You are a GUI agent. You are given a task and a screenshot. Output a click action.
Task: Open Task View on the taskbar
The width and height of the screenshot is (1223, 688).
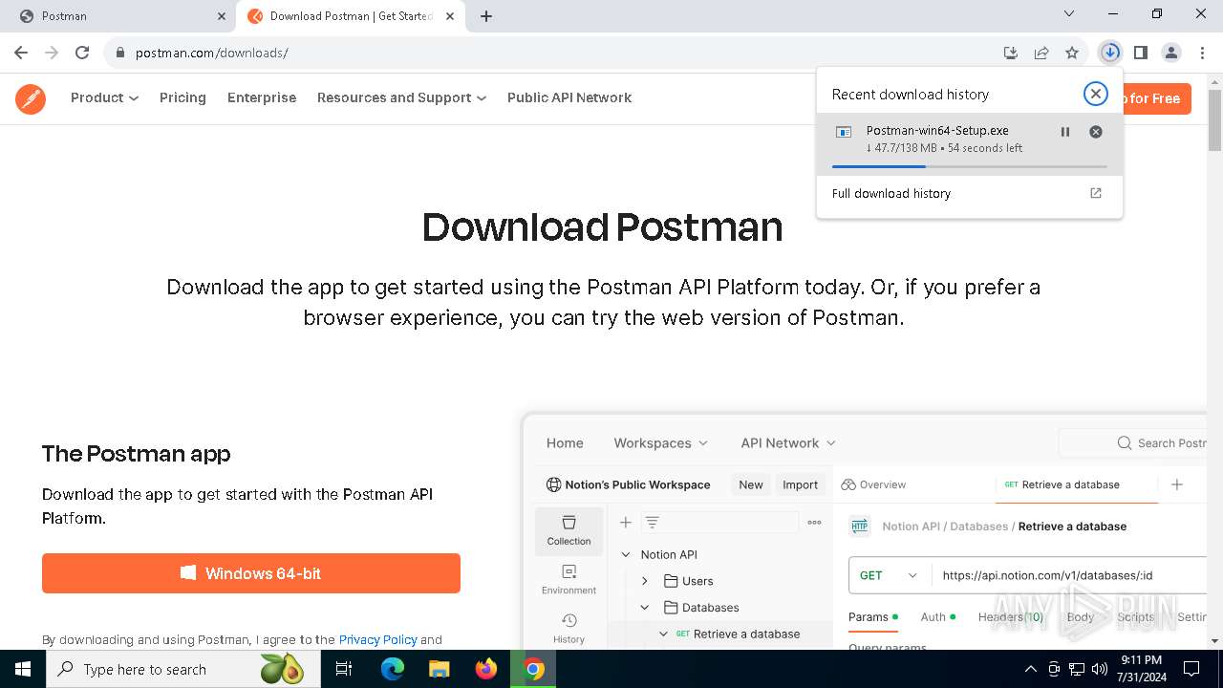[344, 669]
